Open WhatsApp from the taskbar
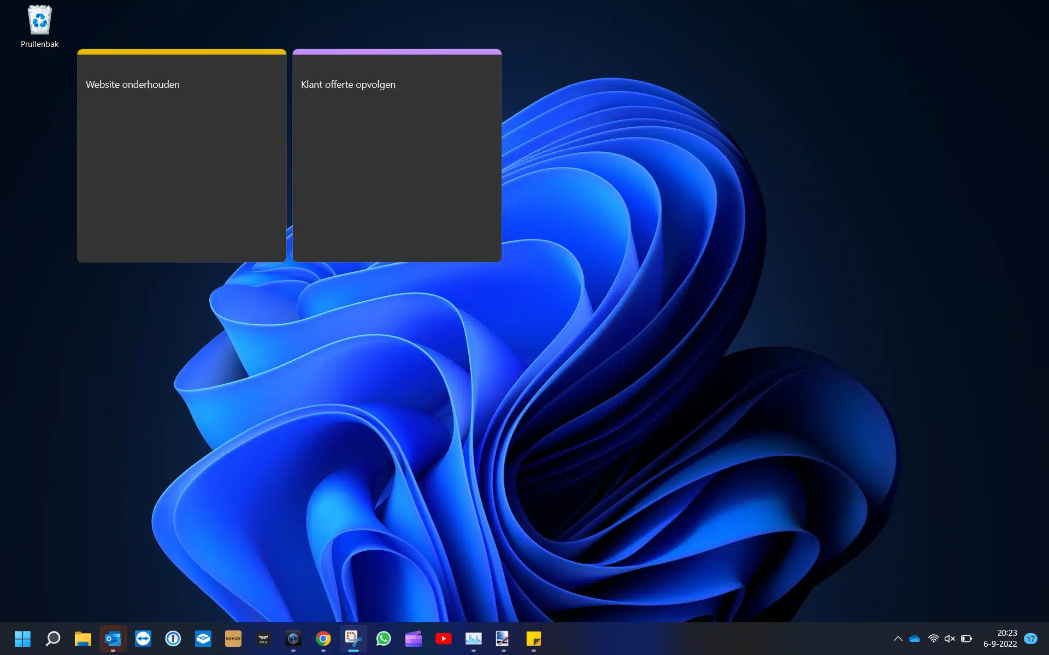The height and width of the screenshot is (655, 1049). (384, 639)
